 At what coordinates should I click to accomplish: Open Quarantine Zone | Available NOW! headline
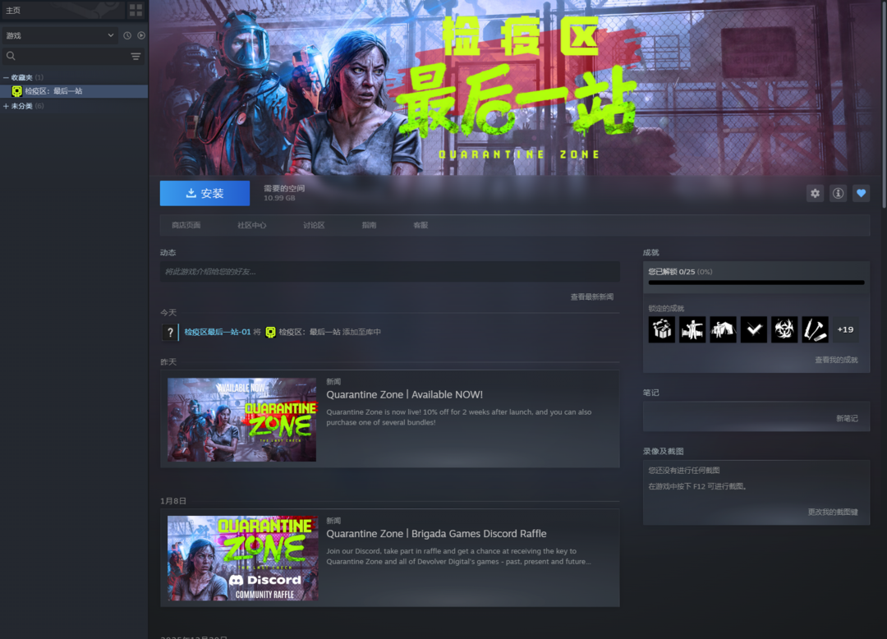click(x=404, y=395)
